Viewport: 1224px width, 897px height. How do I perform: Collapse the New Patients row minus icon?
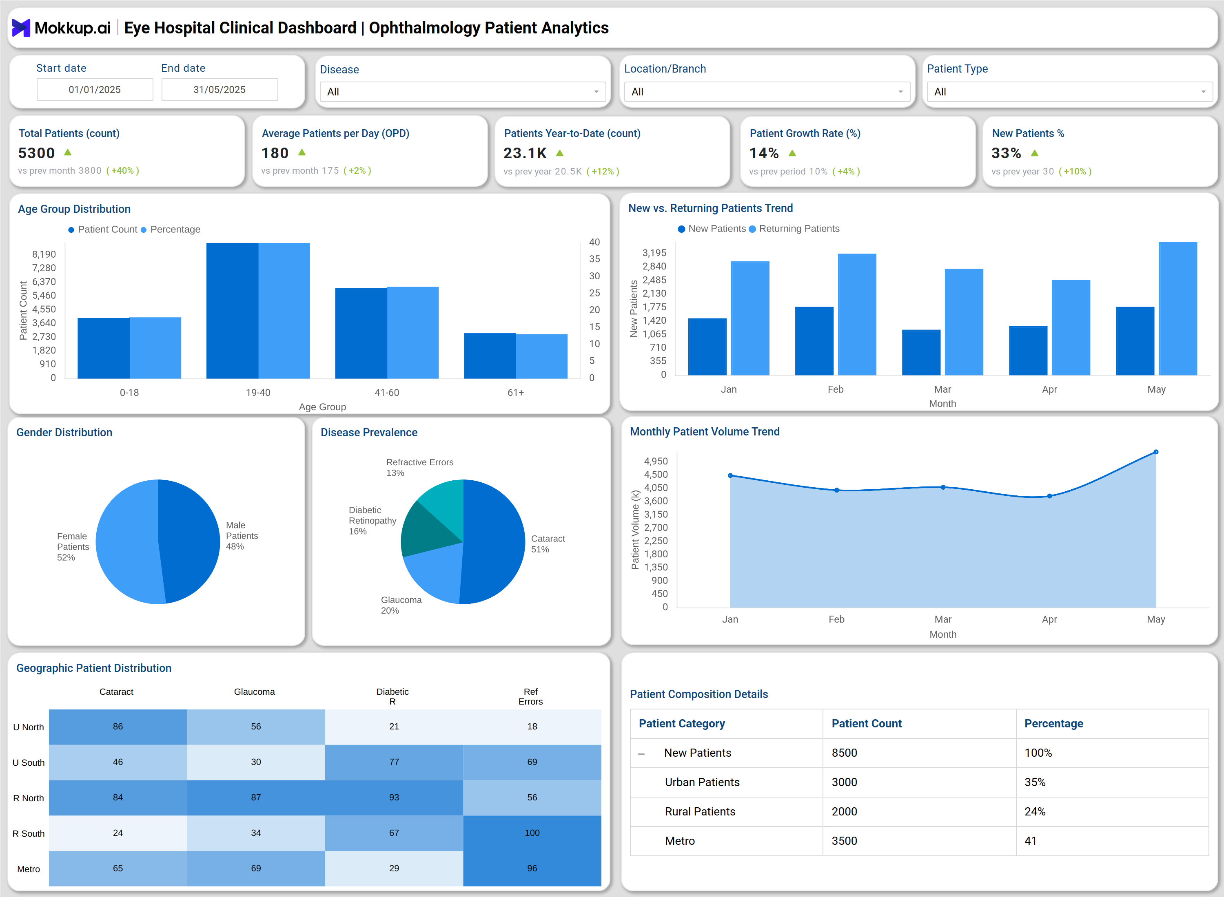(641, 753)
